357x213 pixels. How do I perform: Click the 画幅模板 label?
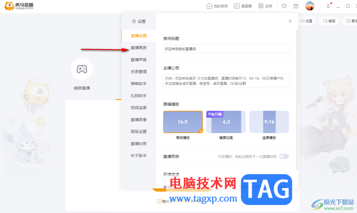pos(171,104)
